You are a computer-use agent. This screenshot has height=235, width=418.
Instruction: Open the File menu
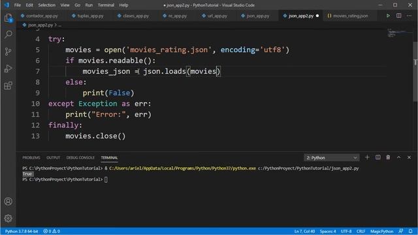pos(18,5)
